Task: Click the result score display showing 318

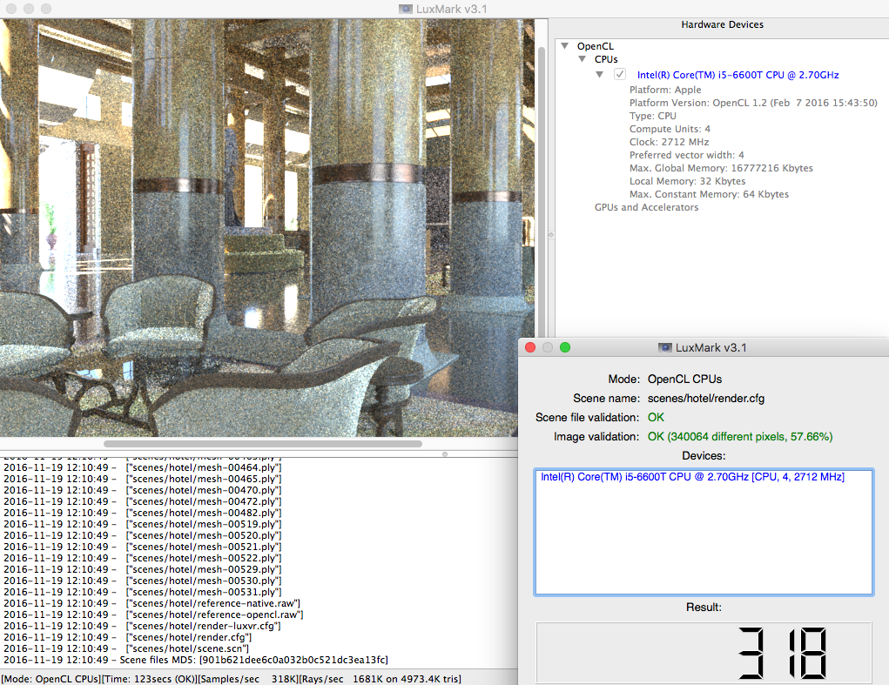Action: coord(704,653)
